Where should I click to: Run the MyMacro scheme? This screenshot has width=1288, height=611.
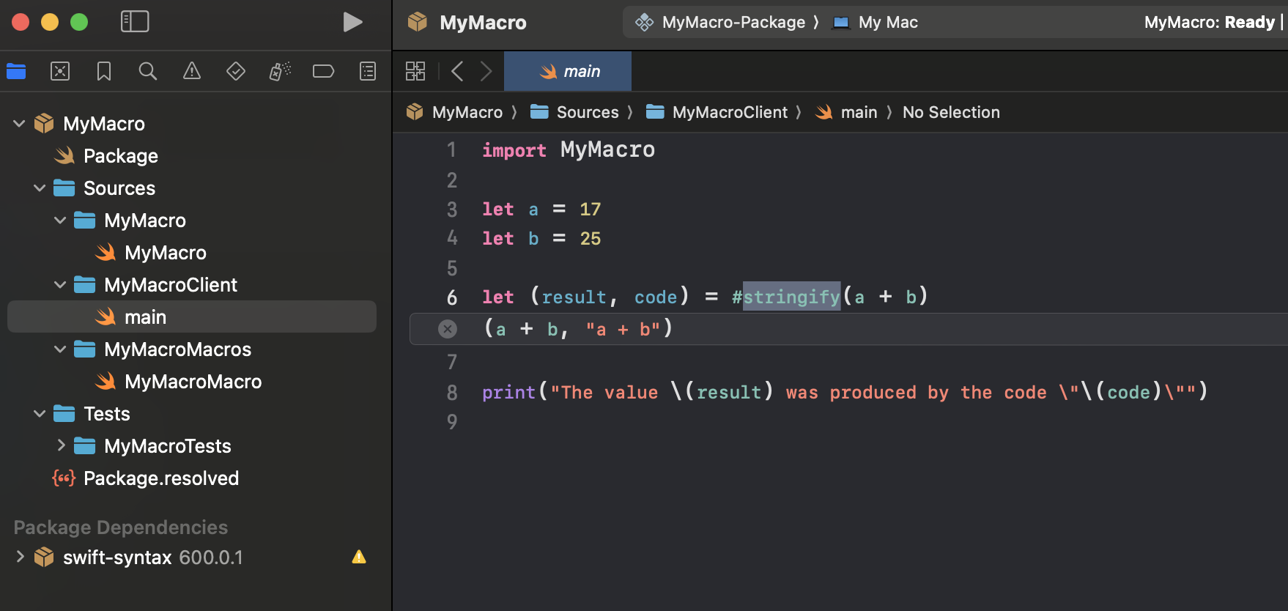coord(352,22)
